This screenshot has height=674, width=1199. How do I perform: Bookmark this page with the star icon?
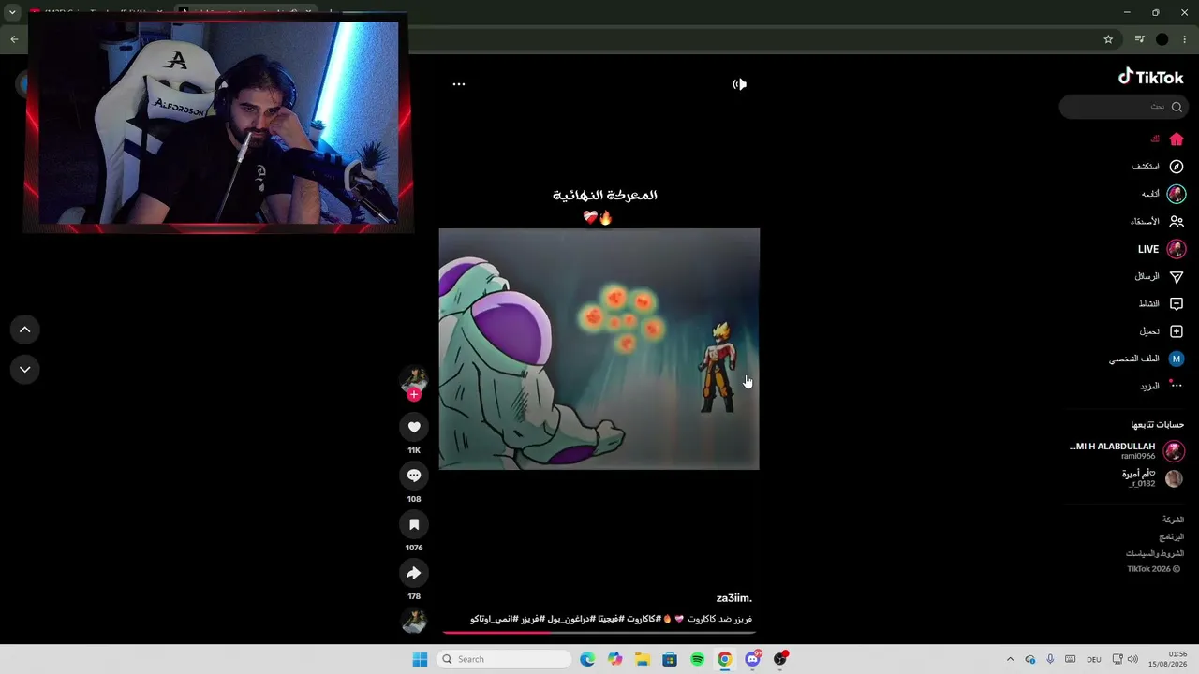click(x=1108, y=39)
